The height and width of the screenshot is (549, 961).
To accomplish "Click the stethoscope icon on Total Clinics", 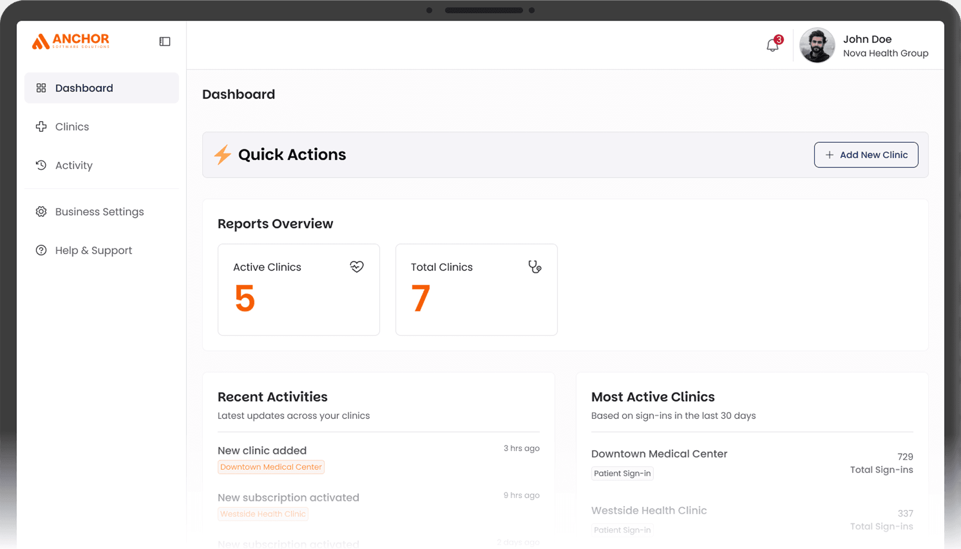I will (x=535, y=267).
